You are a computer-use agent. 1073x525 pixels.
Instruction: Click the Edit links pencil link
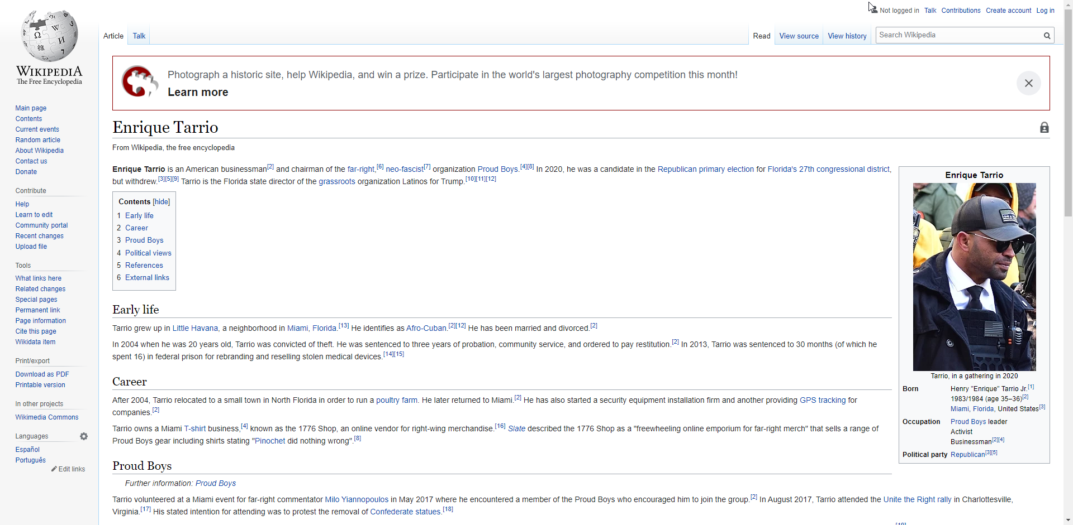[68, 469]
